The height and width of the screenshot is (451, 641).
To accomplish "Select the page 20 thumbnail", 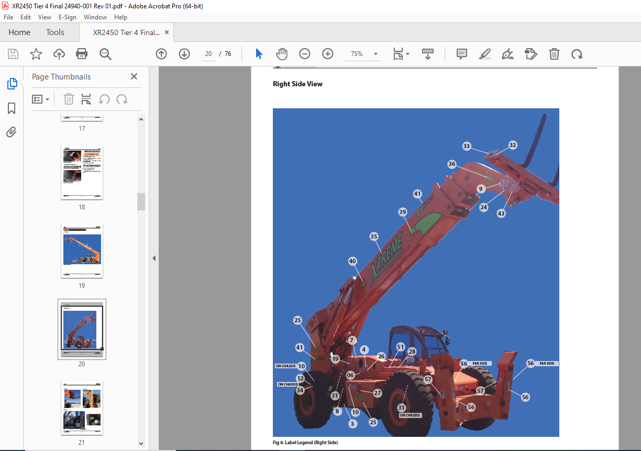I will pos(82,330).
